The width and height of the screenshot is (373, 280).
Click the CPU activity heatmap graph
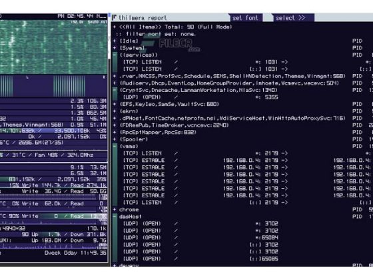point(53,47)
